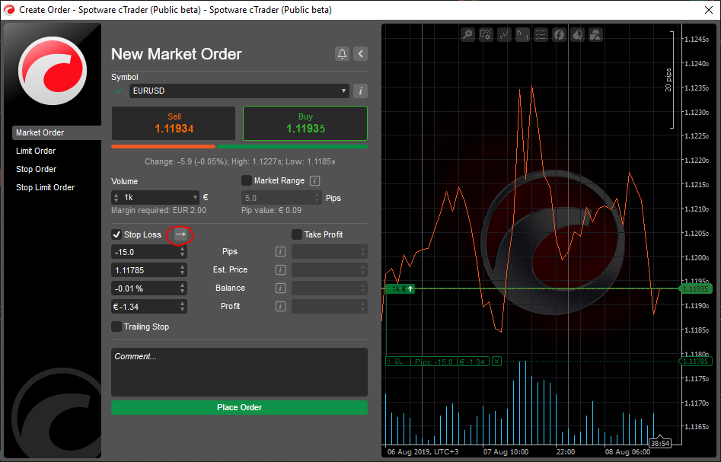
Task: Click the price alert bell icon
Action: [x=342, y=54]
